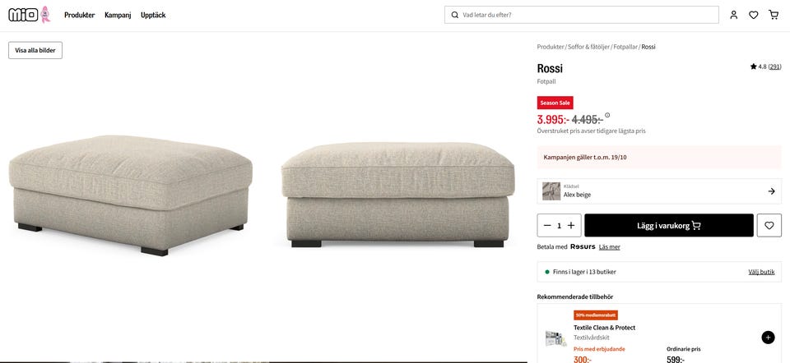This screenshot has width=790, height=363.
Task: Click Lägg i varukorg button
Action: [x=669, y=225]
